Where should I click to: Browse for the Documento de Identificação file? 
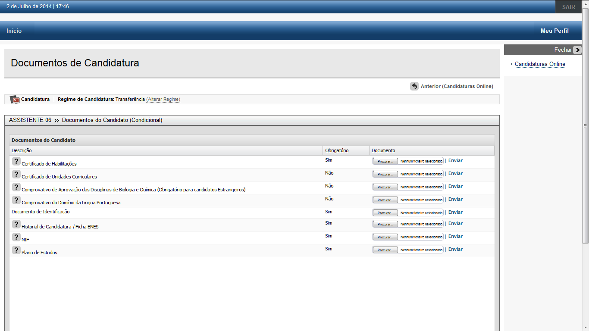pos(385,213)
